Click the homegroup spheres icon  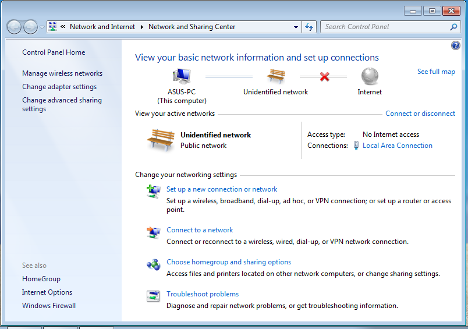click(154, 264)
